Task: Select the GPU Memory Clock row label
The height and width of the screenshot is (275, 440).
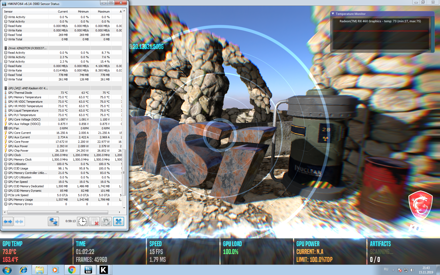Action: (x=20, y=159)
